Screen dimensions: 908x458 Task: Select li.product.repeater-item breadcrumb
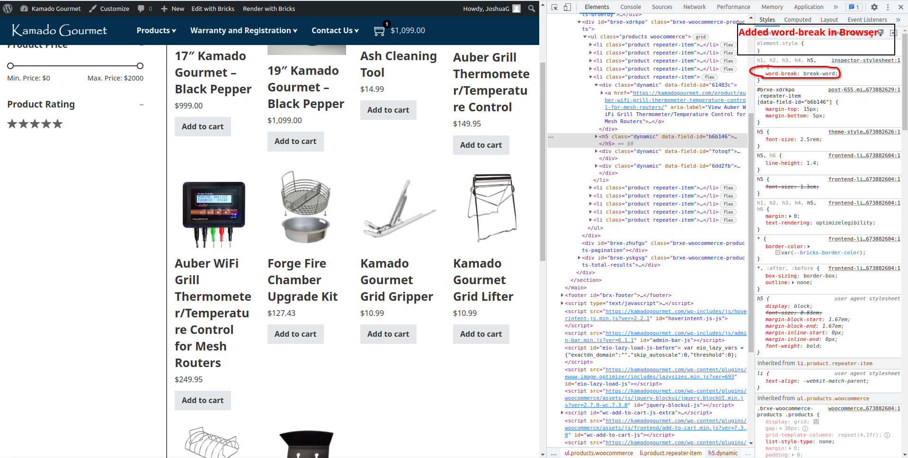click(670, 453)
